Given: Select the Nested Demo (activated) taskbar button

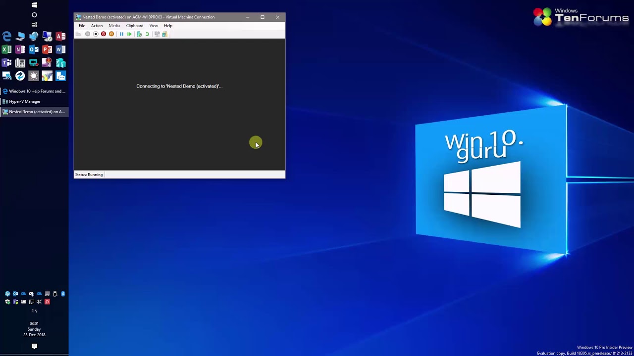Looking at the screenshot, I should pyautogui.click(x=34, y=112).
